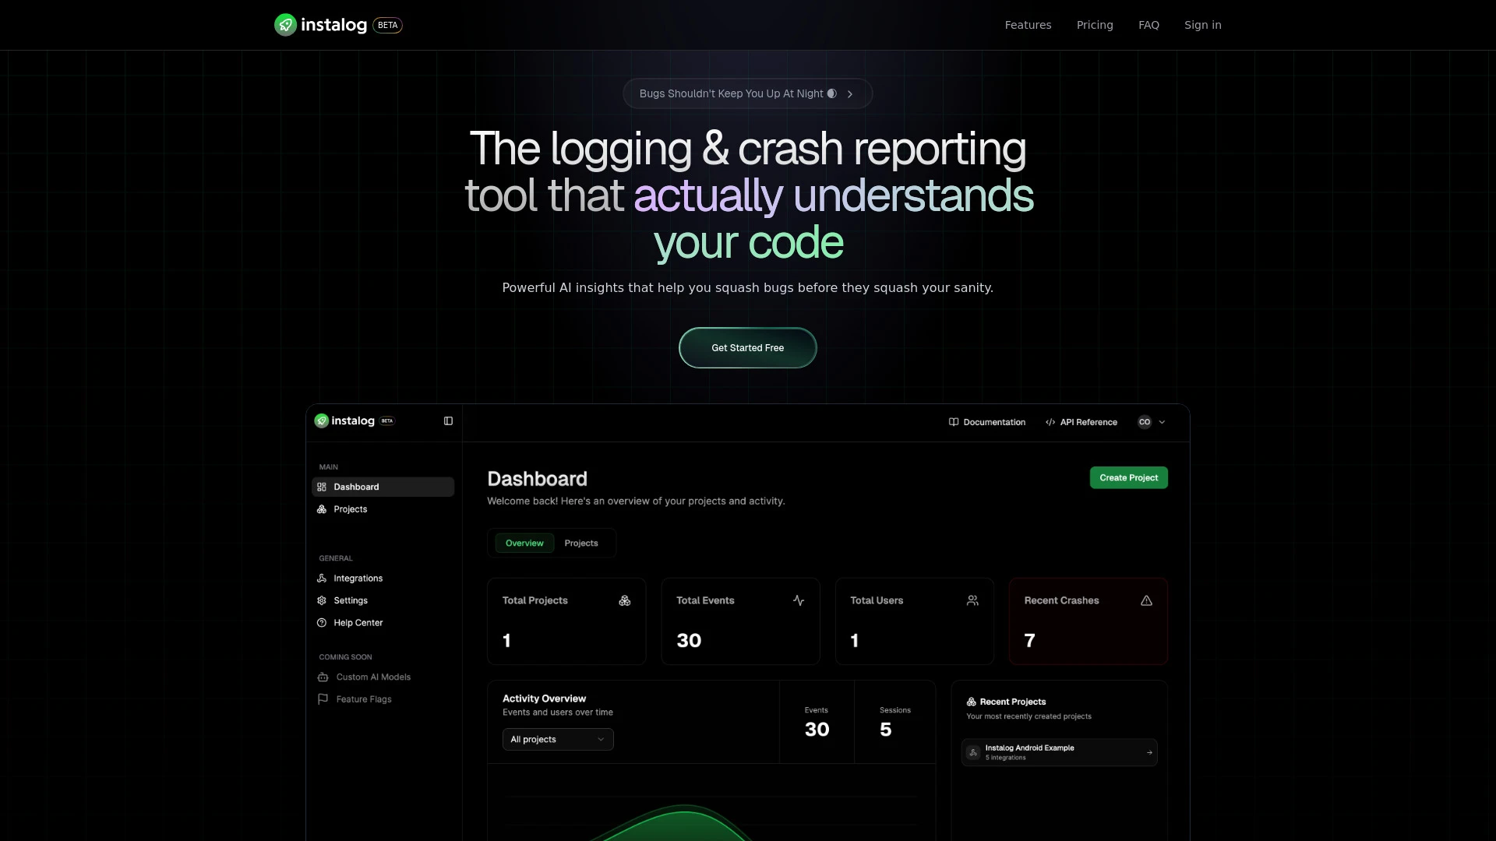Open the Instalog Android Example project

pos(1058,751)
